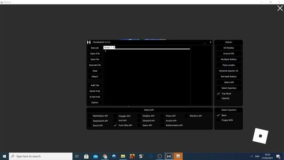
Task: Open the notification center icon
Action: [x=278, y=156]
